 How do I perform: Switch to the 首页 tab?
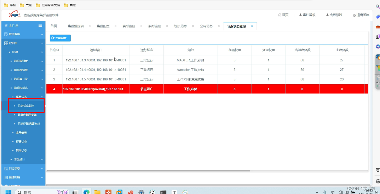pos(53,26)
